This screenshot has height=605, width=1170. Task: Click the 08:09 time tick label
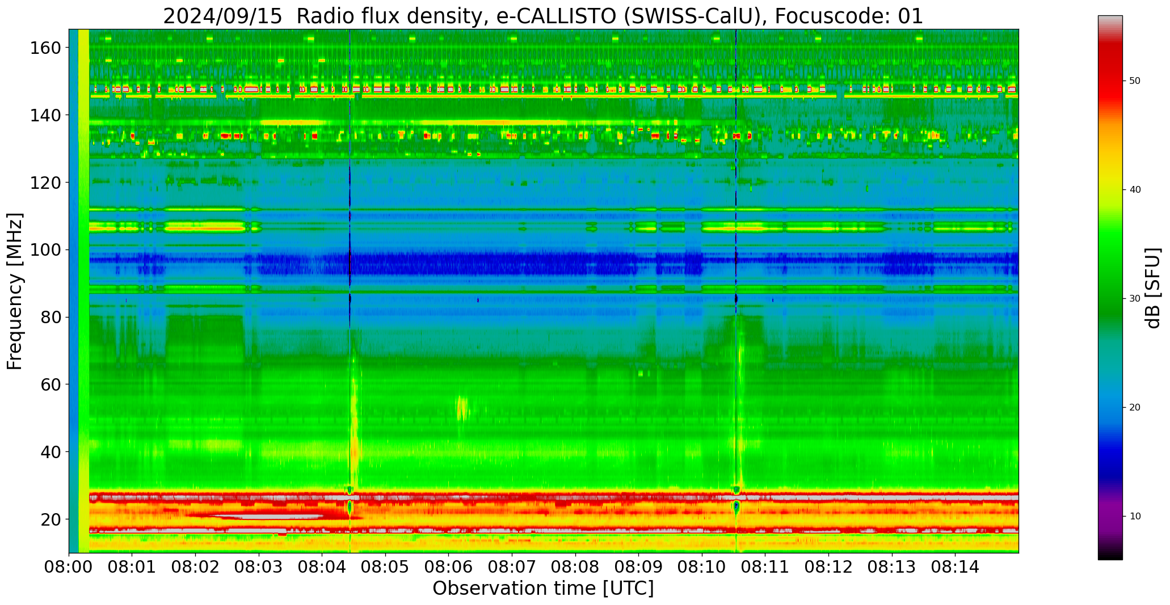pos(638,566)
